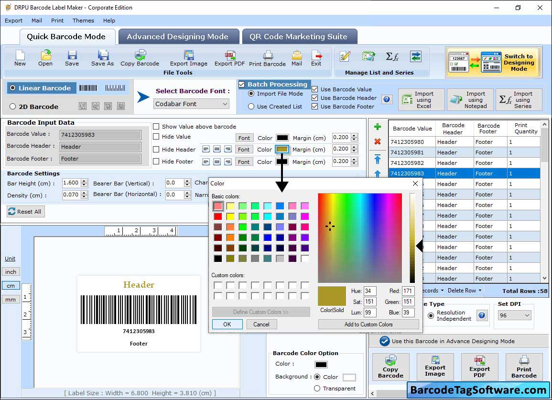552x400 pixels.
Task: Move row to top with arrow icon
Action: point(378,159)
